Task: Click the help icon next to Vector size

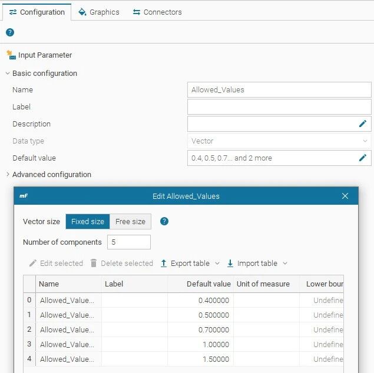Action: tap(164, 221)
